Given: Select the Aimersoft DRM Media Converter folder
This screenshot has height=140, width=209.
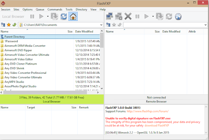Looking at the screenshot, I should [x=50, y=46].
